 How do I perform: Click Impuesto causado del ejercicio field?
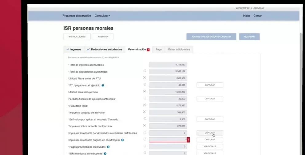[x=168, y=112]
